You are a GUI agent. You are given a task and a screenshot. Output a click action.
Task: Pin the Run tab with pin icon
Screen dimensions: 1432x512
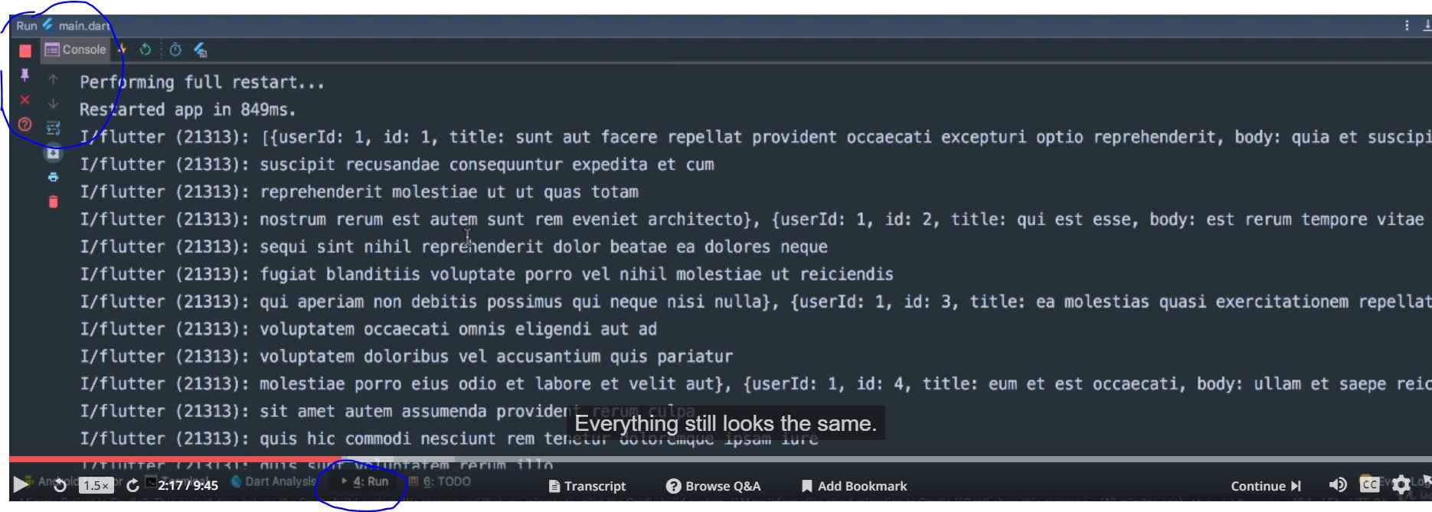coord(25,75)
